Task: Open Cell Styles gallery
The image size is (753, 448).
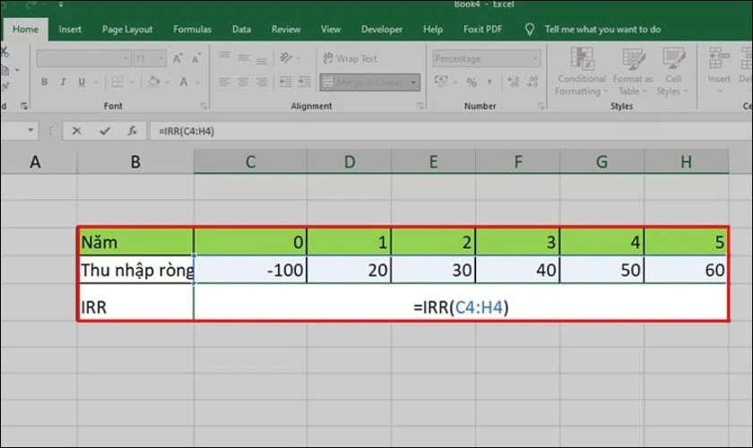Action: (x=673, y=71)
